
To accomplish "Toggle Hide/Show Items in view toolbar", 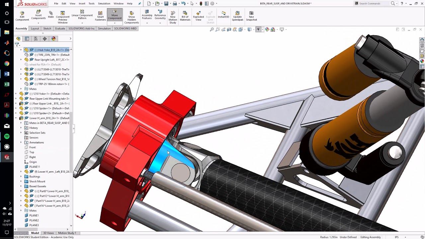I will (x=258, y=30).
